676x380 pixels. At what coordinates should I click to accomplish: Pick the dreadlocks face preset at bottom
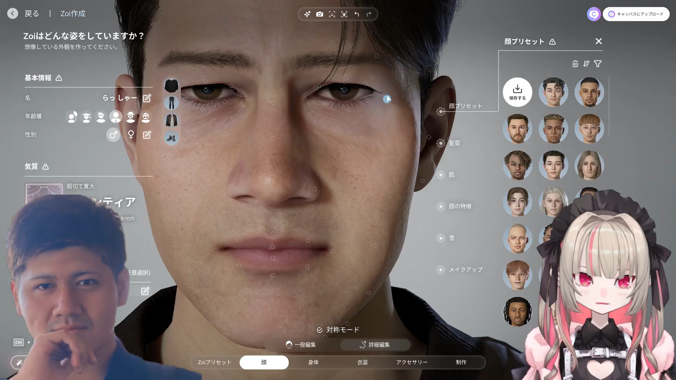point(518,312)
